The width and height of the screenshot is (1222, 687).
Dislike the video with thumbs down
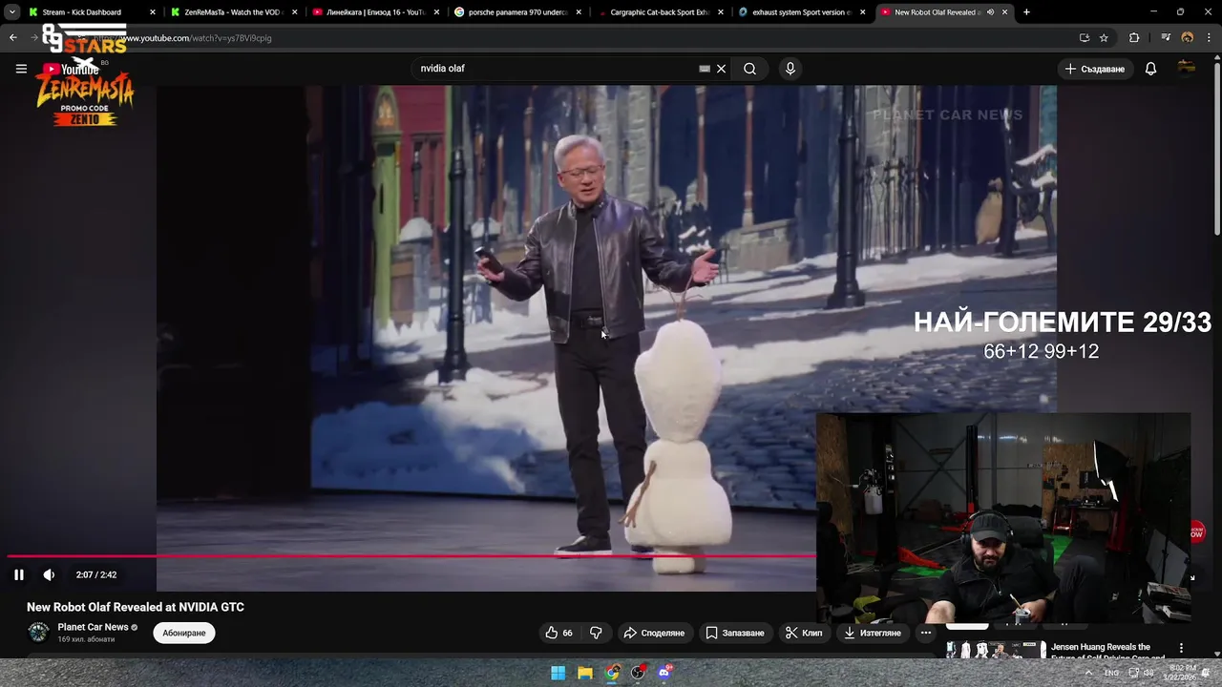596,633
